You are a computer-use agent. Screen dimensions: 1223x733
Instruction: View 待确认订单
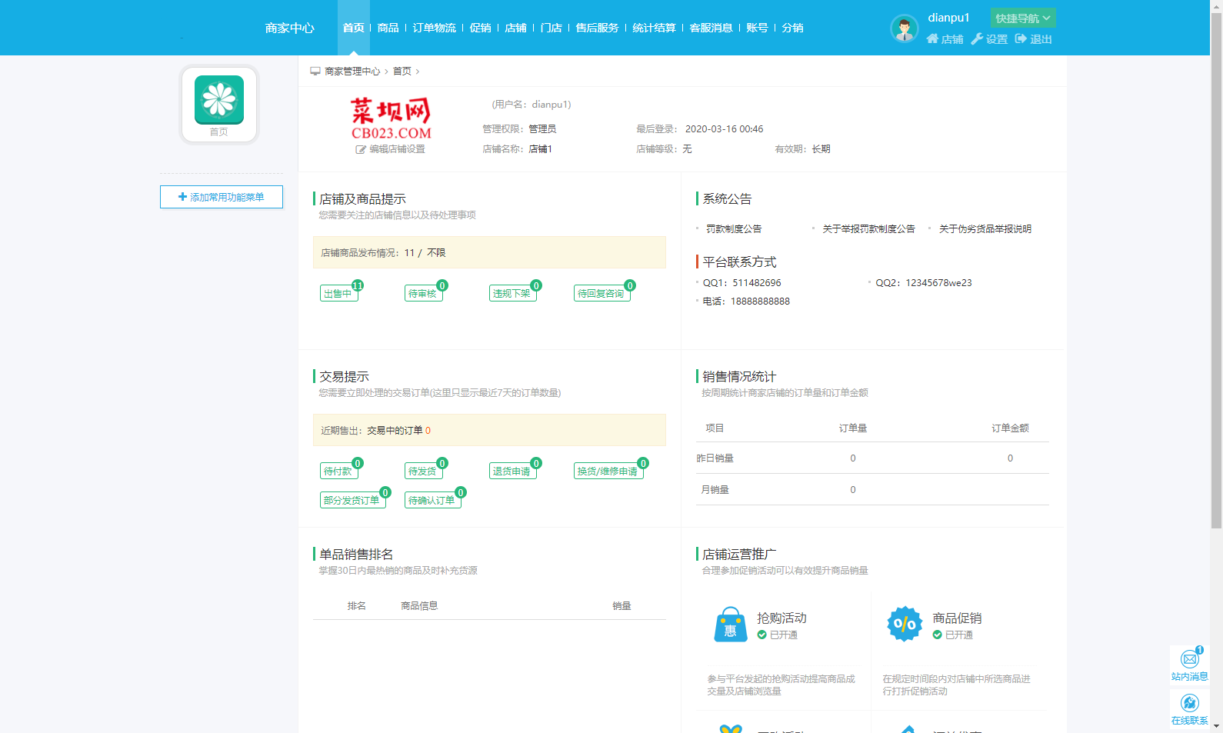coord(433,500)
